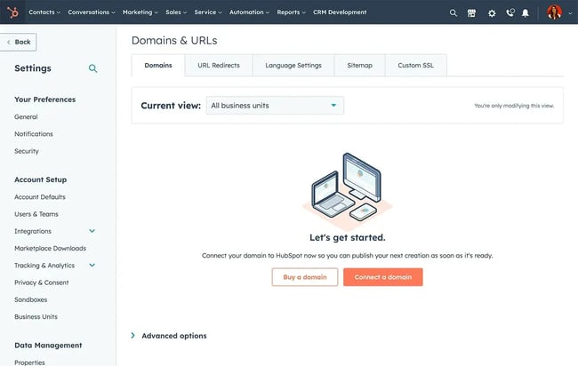This screenshot has width=578, height=366.
Task: Open the calling phone icon
Action: 510,13
